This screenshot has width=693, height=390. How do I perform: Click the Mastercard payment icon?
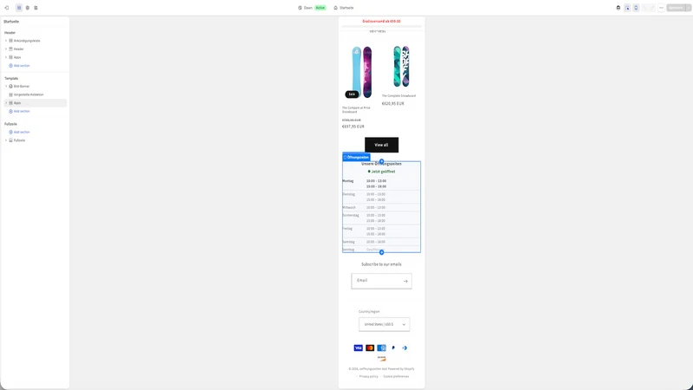click(x=370, y=348)
